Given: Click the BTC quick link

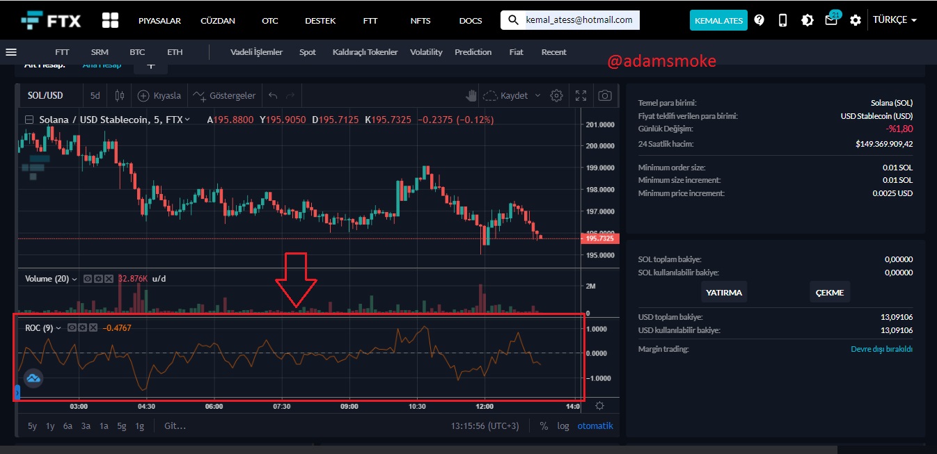Looking at the screenshot, I should click(x=137, y=52).
